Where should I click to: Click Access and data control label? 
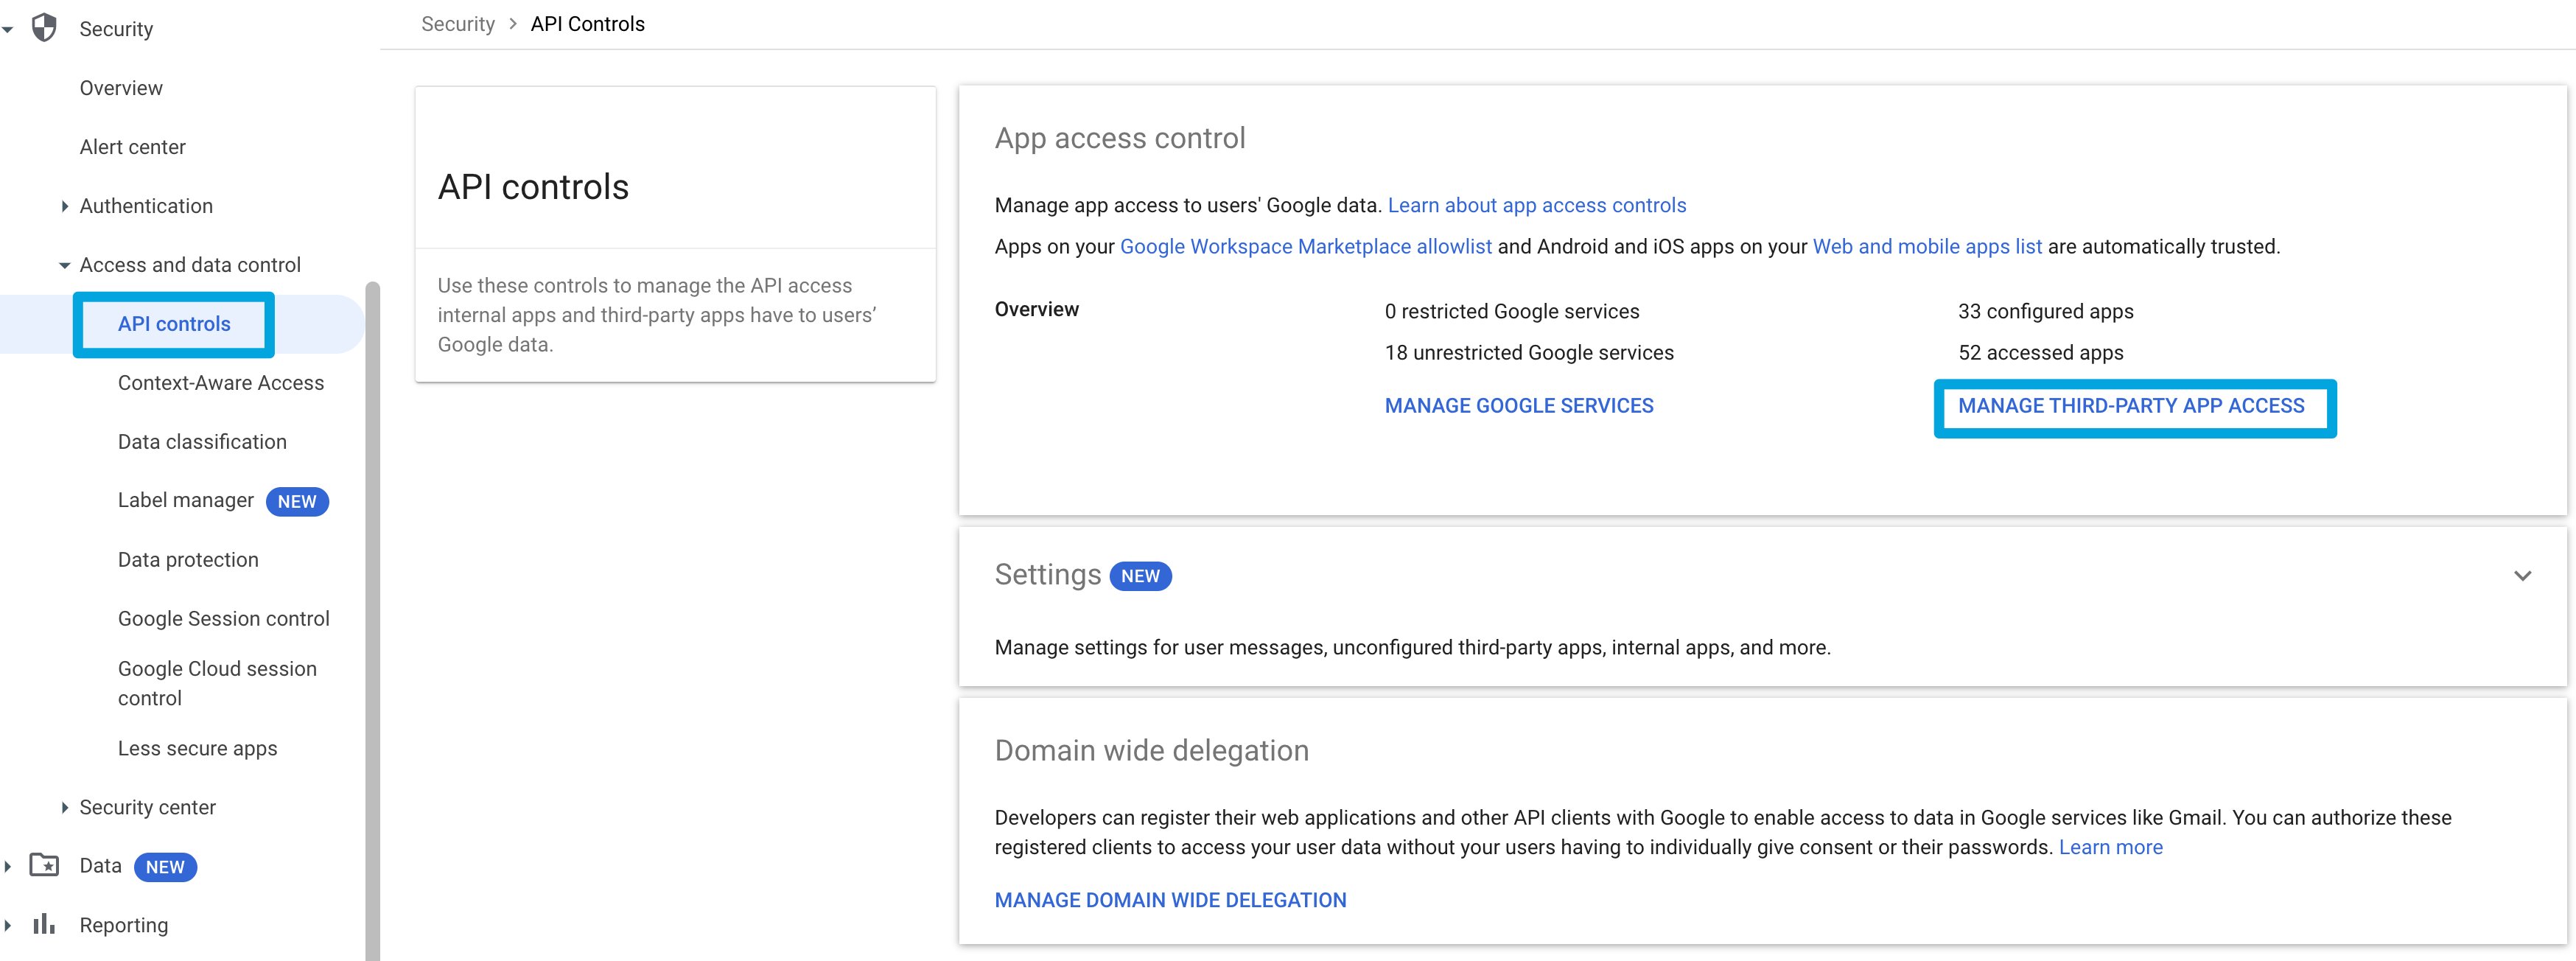click(x=190, y=265)
